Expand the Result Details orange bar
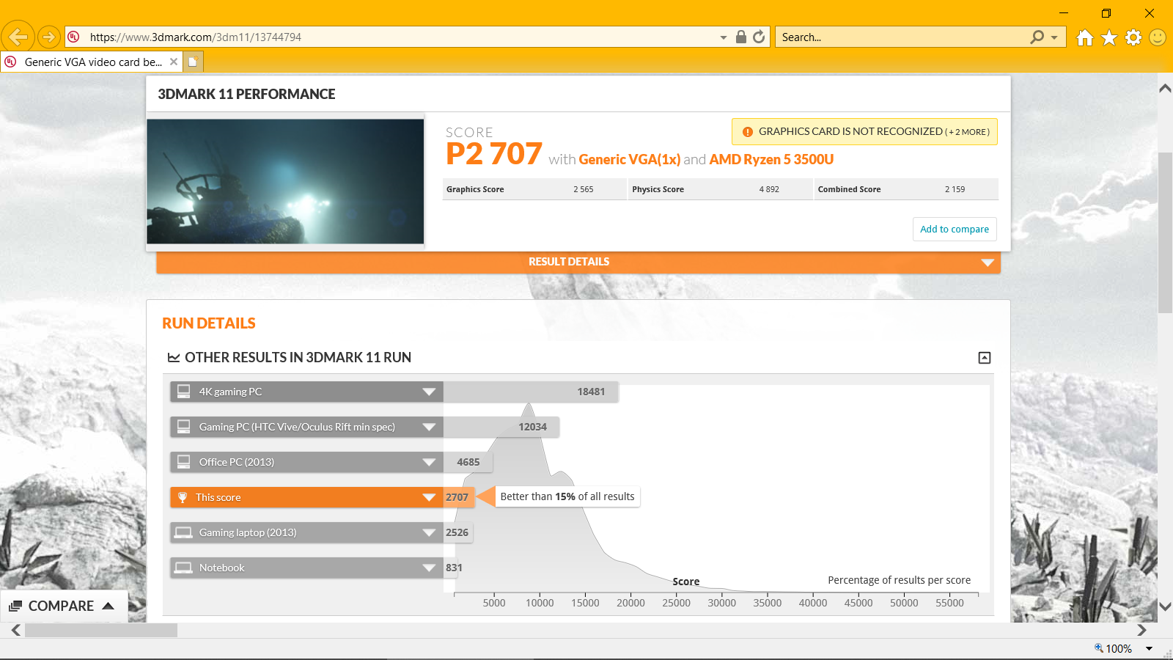1173x660 pixels. 578,262
